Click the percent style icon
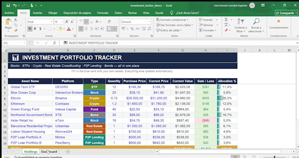This screenshot has width=299, height=158. [132, 29]
